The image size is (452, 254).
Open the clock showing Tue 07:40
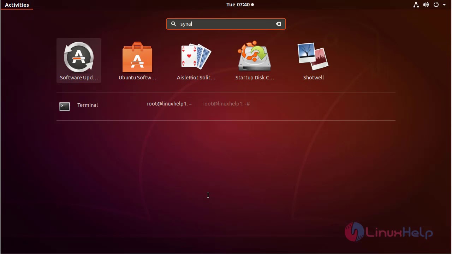click(240, 5)
